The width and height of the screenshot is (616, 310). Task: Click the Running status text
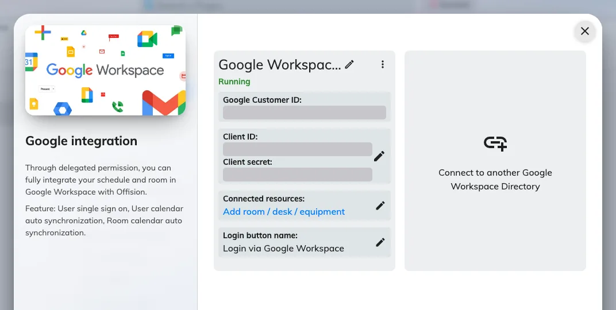[x=234, y=82]
